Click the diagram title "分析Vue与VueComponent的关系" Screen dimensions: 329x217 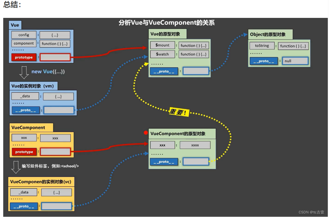click(x=167, y=23)
